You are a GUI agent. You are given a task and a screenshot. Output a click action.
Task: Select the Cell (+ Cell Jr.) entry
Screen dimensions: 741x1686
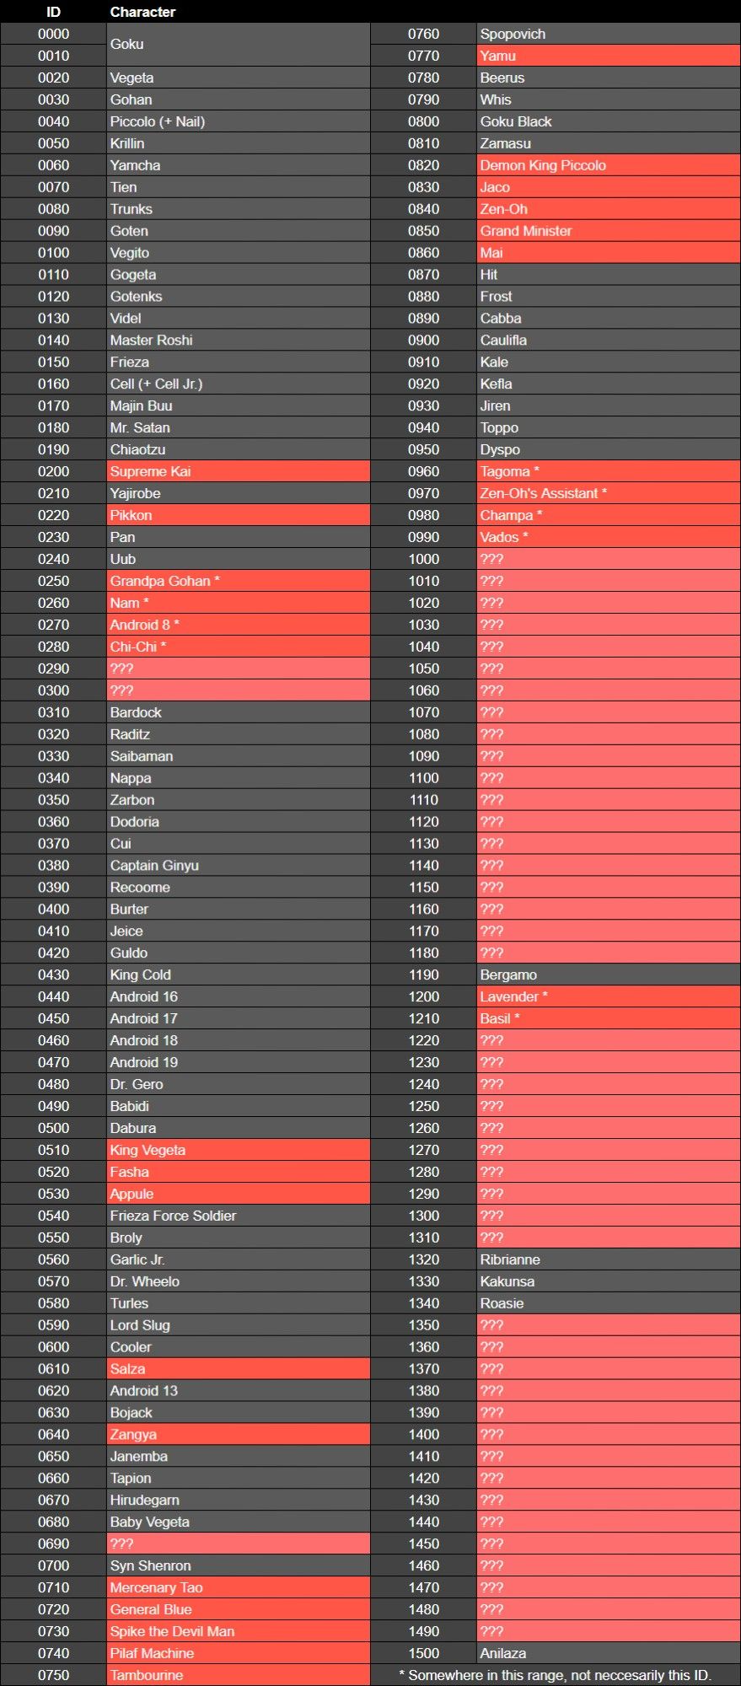pyautogui.click(x=238, y=384)
